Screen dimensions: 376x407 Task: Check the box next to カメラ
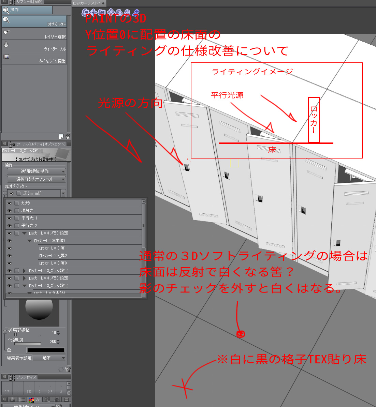(x=17, y=203)
